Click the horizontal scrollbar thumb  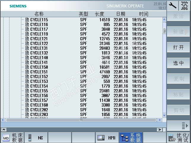[x=81, y=120]
